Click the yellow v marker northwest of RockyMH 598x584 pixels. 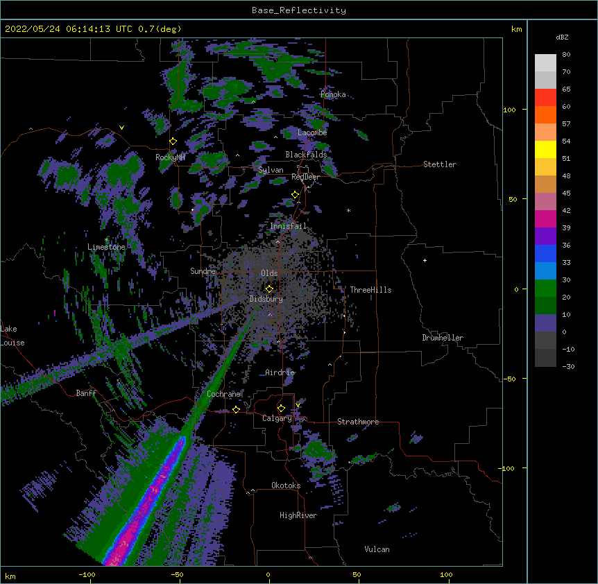[x=121, y=128]
